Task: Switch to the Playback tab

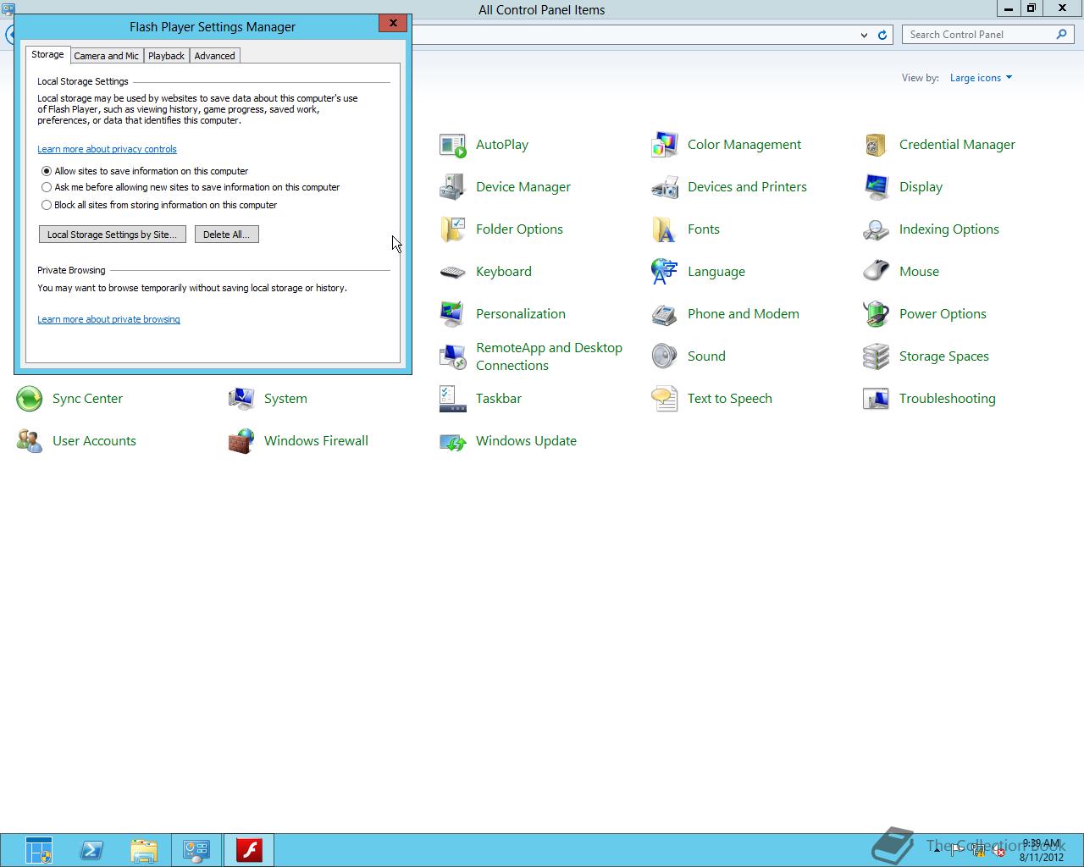Action: click(166, 56)
